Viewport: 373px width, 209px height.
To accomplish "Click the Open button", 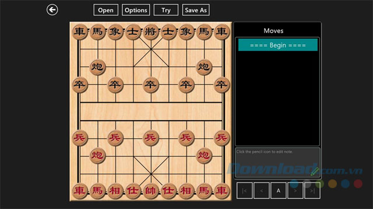I will [106, 10].
